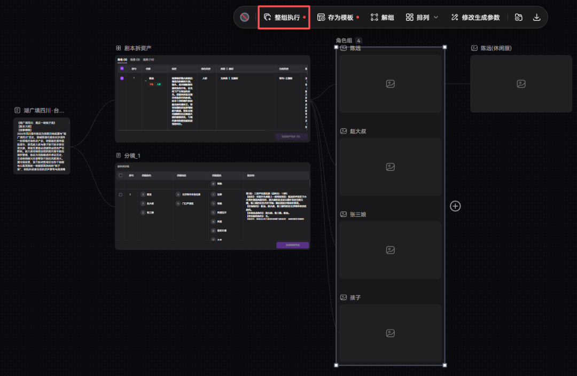Click the dimmed generate button in 剧本拆资产 panel

point(291,137)
